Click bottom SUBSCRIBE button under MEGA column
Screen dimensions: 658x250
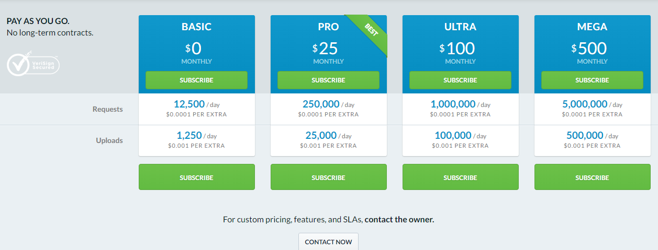point(593,177)
